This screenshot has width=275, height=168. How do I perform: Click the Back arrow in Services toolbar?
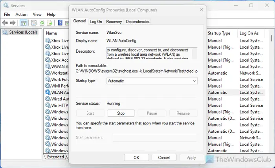pyautogui.click(x=5, y=23)
